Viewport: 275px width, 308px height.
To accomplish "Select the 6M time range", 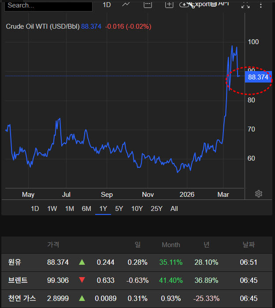I will (86, 209).
